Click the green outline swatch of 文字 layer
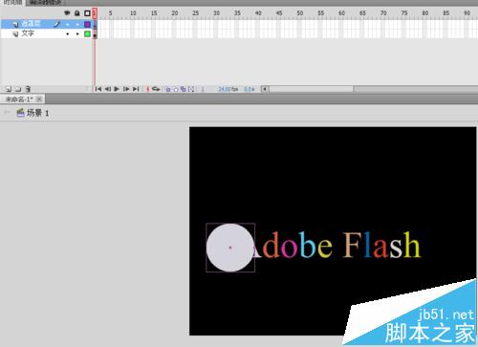478x347 pixels. tap(87, 33)
